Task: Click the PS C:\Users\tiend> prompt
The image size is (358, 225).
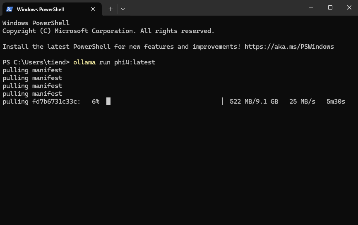Action: [36, 62]
